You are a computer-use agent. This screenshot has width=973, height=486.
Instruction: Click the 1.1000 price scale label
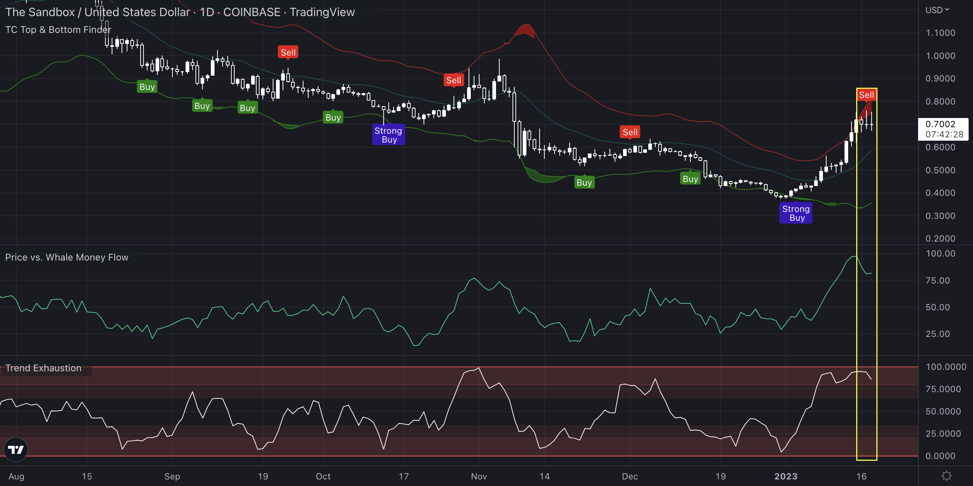point(940,33)
